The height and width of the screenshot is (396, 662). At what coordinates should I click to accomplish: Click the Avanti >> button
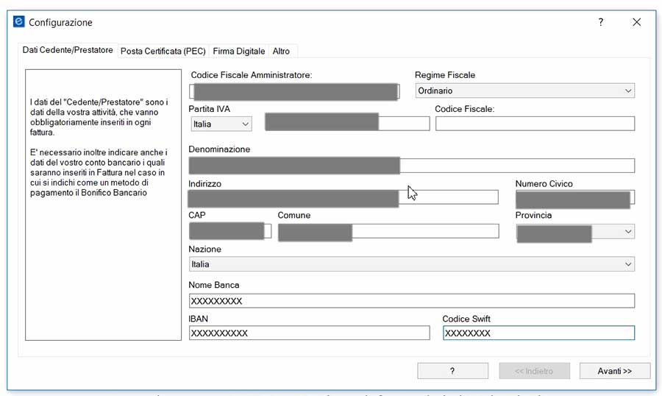[x=615, y=371]
